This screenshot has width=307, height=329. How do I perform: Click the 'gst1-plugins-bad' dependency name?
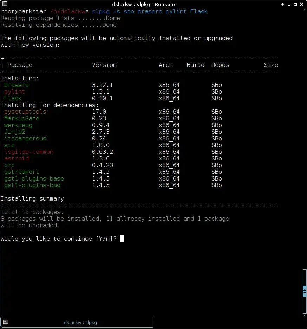[32, 185]
